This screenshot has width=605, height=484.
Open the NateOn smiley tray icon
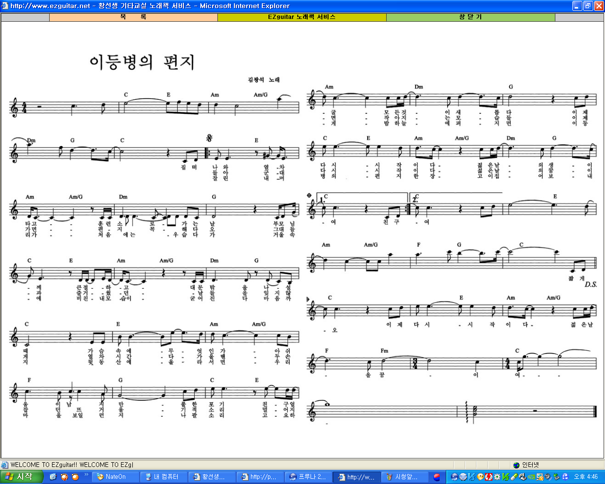[x=480, y=477]
